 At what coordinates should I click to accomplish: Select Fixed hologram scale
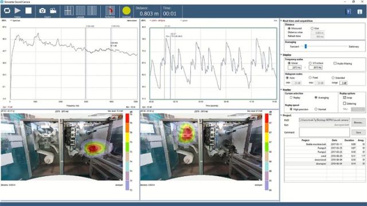click(x=310, y=78)
